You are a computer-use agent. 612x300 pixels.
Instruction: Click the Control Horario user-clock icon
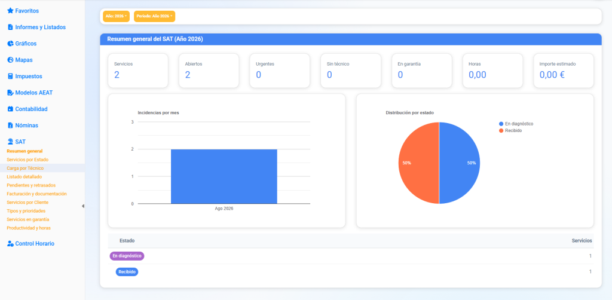[11, 244]
